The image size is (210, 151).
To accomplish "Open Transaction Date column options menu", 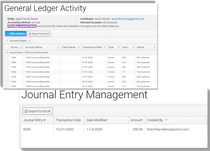I will 104,47.
